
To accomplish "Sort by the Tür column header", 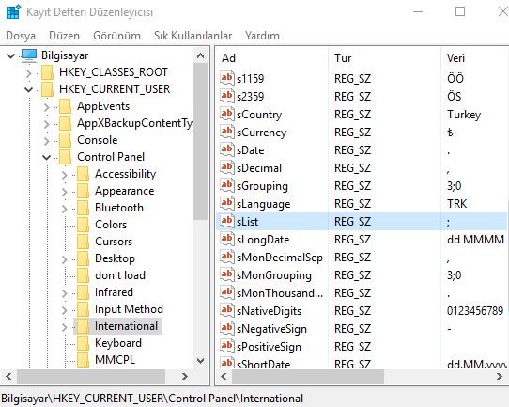I will (384, 58).
